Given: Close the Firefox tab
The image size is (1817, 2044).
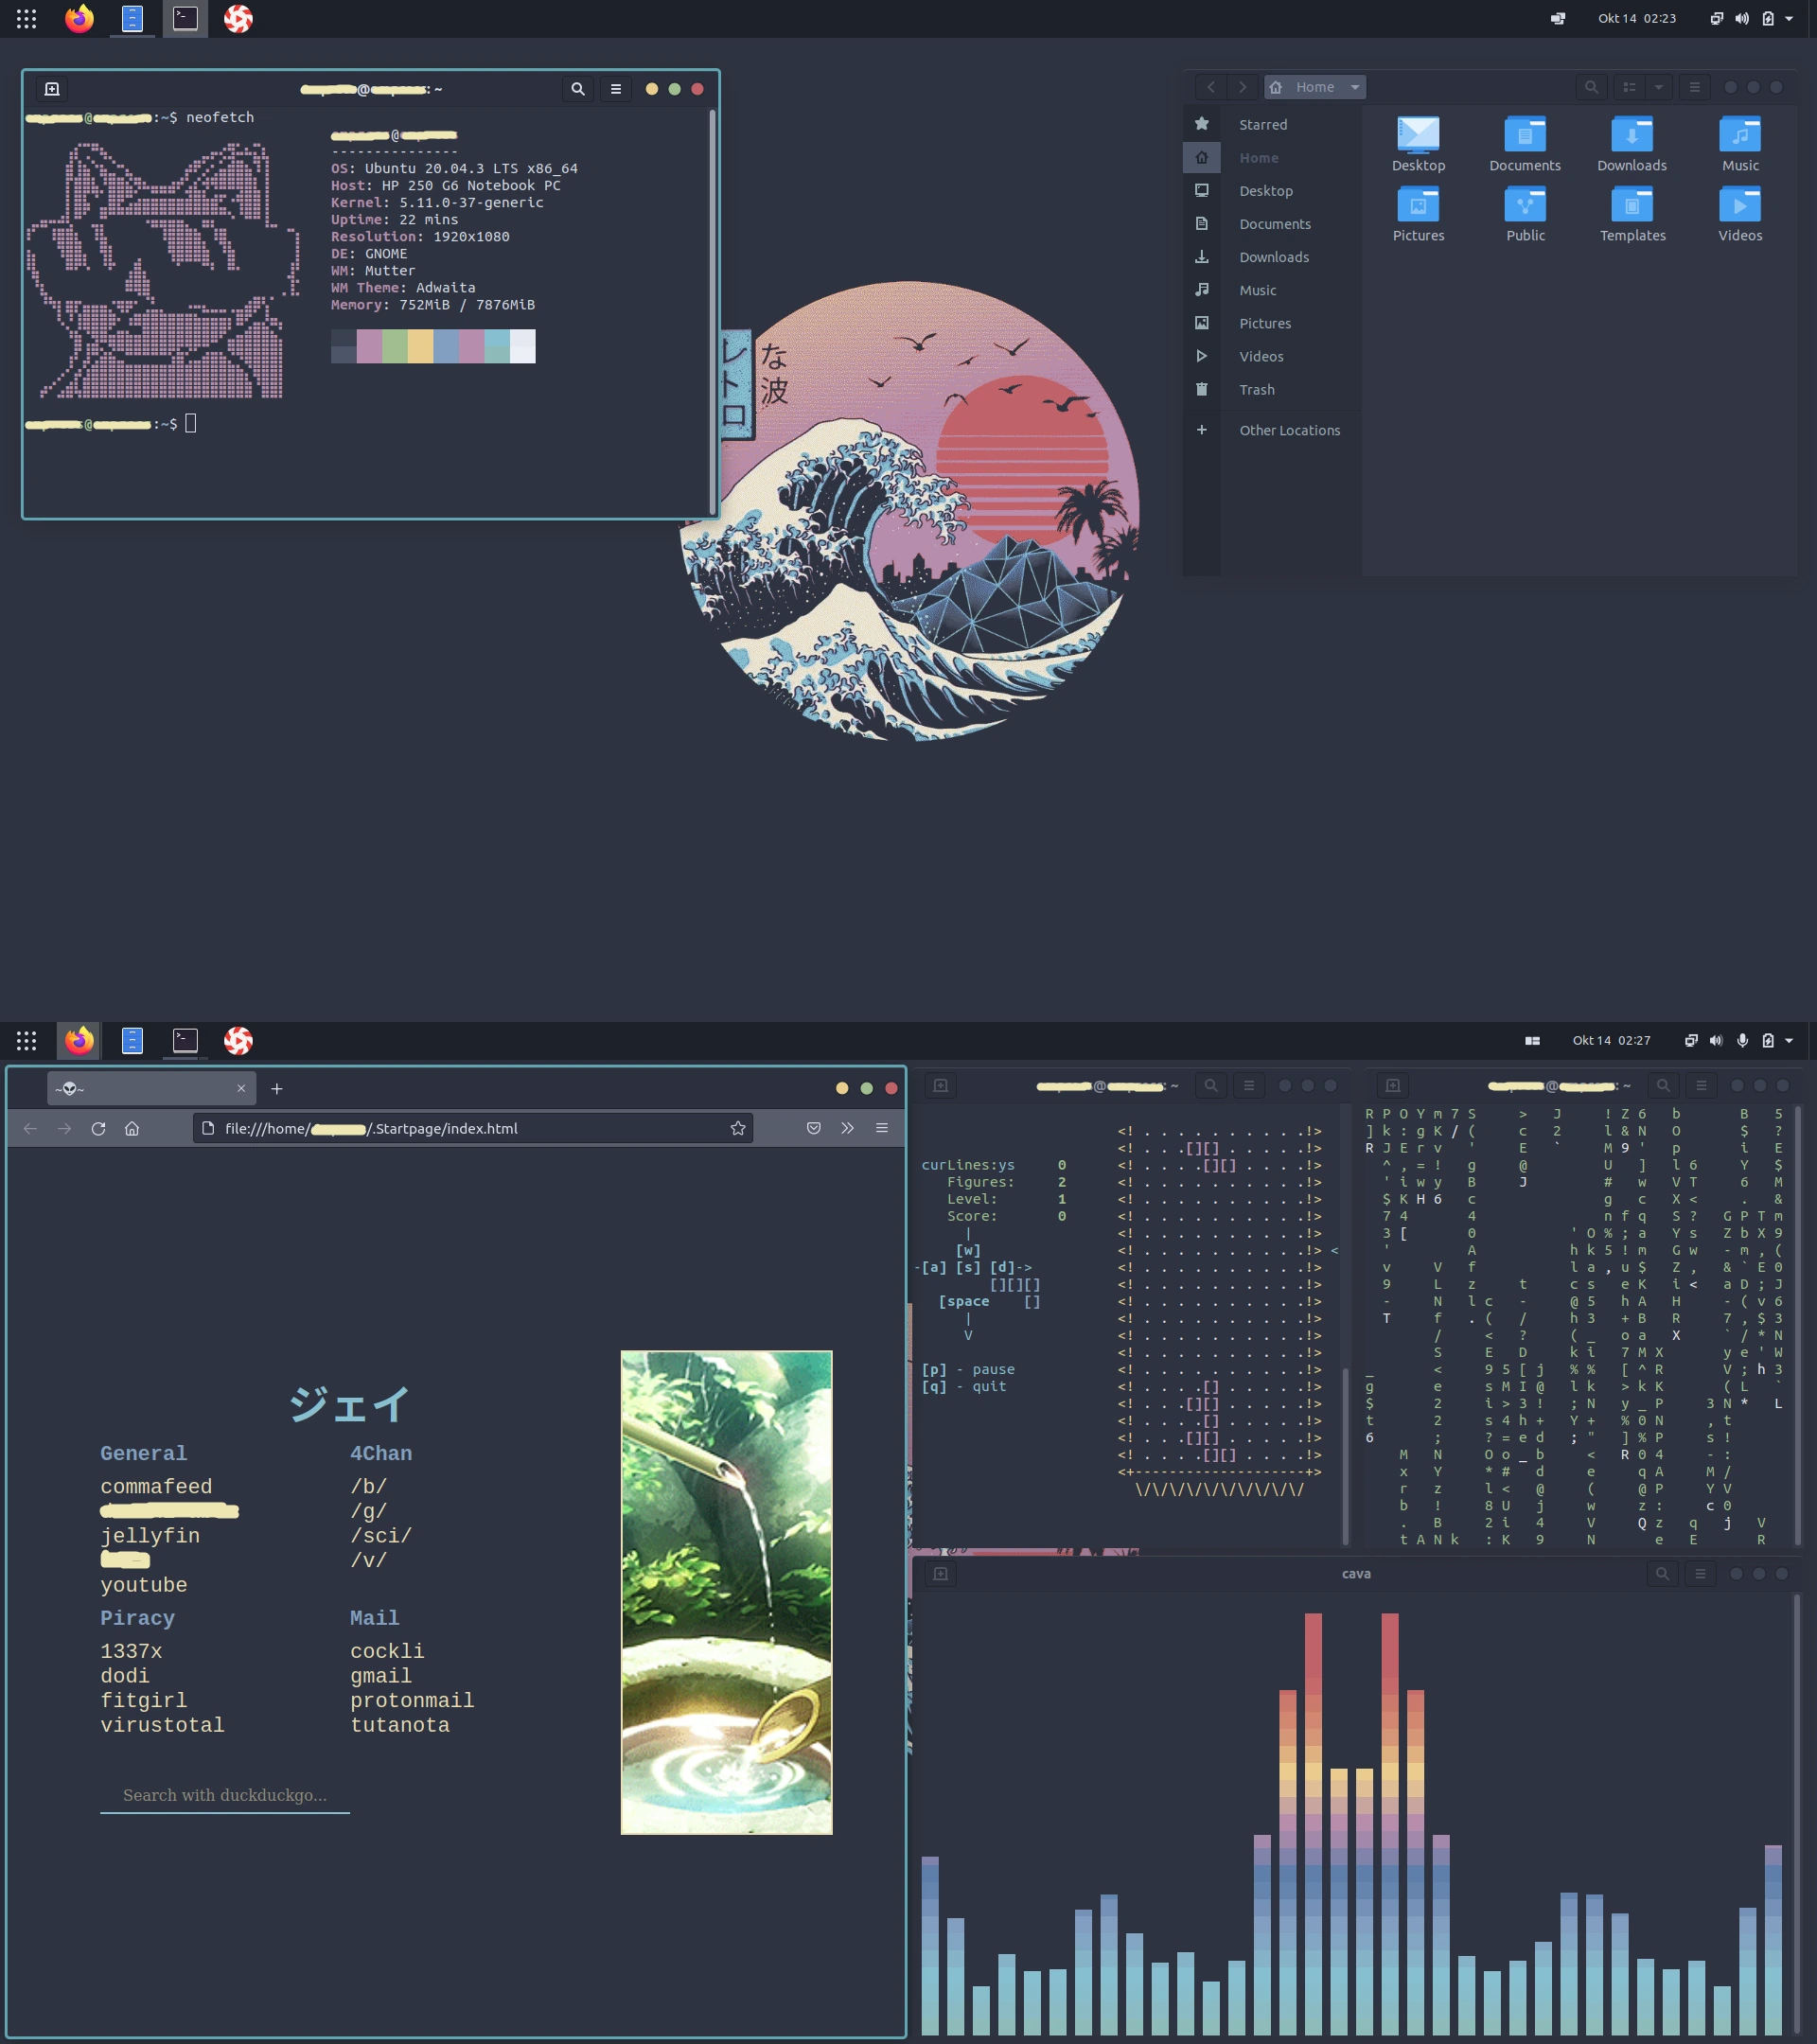Looking at the screenshot, I should coord(241,1088).
